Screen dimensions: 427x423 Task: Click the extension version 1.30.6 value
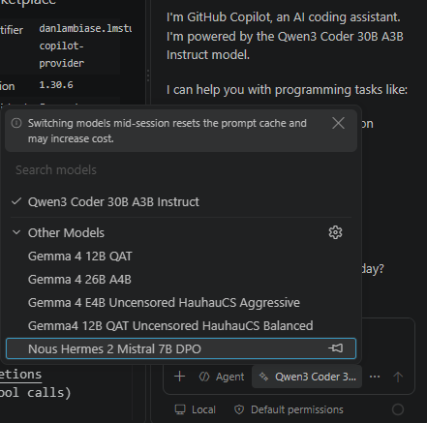click(56, 85)
